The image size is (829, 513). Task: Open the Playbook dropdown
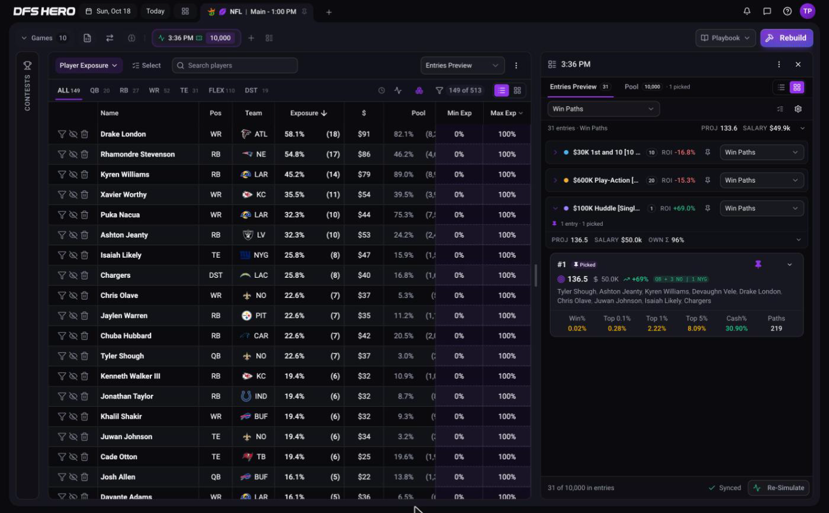click(725, 38)
